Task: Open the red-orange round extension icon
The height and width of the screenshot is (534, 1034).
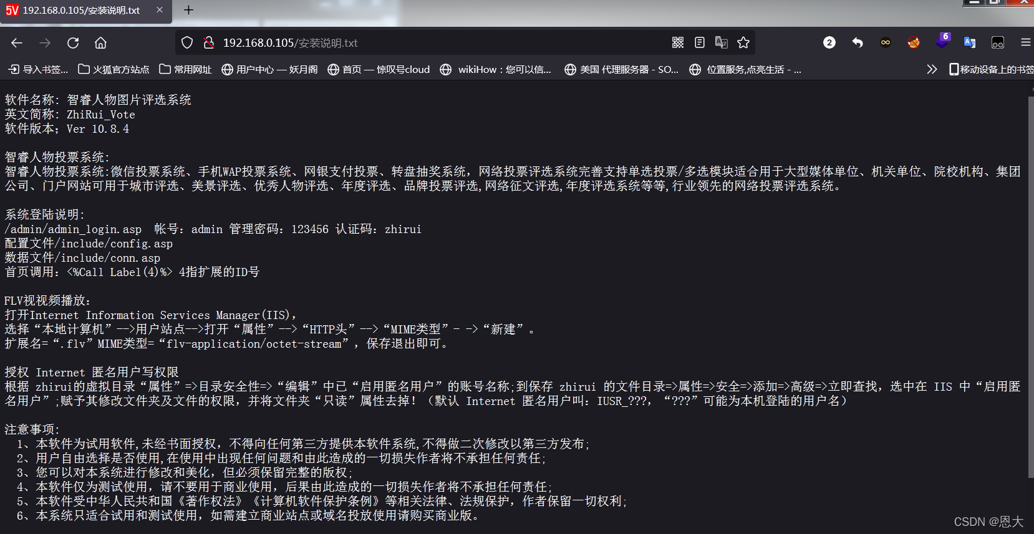Action: (914, 42)
